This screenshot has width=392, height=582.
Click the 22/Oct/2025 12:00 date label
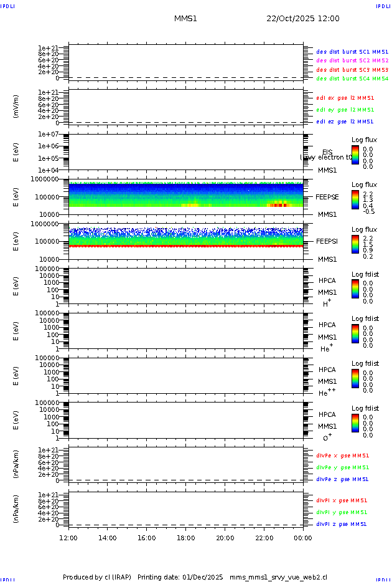pyautogui.click(x=303, y=19)
